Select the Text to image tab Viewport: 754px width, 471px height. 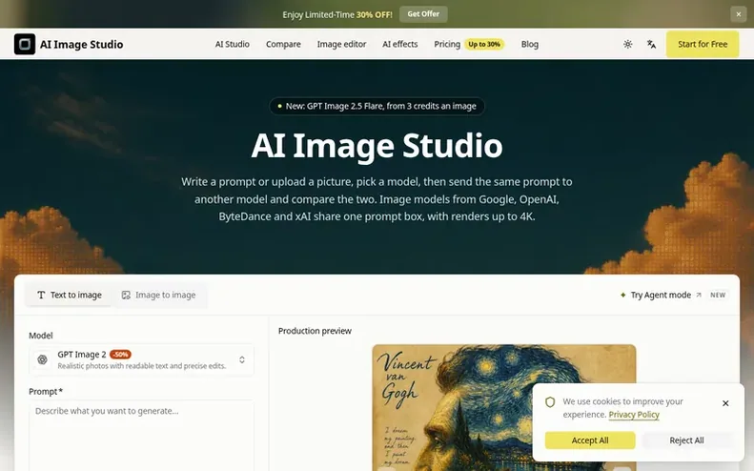coord(70,295)
